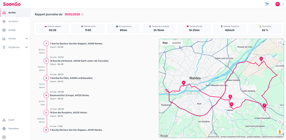This screenshot has width=286, height=140.
Task: Click the company logo in the top bar
Action: point(266,4)
